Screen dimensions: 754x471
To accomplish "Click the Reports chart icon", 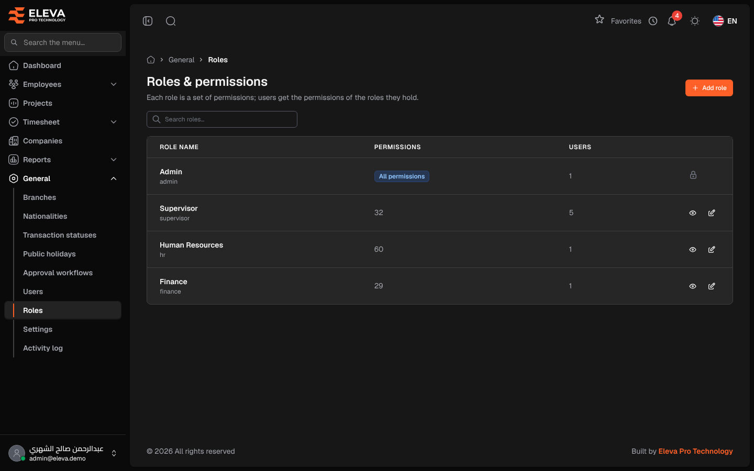I will (x=14, y=160).
